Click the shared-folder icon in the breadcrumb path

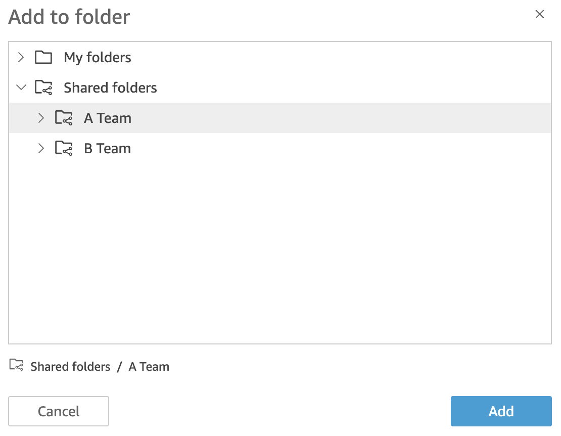click(x=16, y=366)
